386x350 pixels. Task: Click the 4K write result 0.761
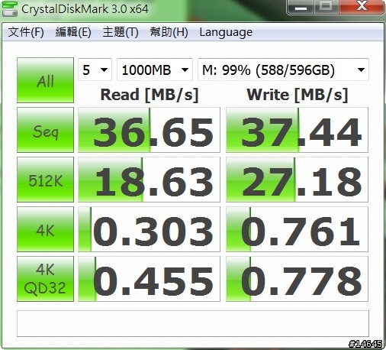point(297,229)
